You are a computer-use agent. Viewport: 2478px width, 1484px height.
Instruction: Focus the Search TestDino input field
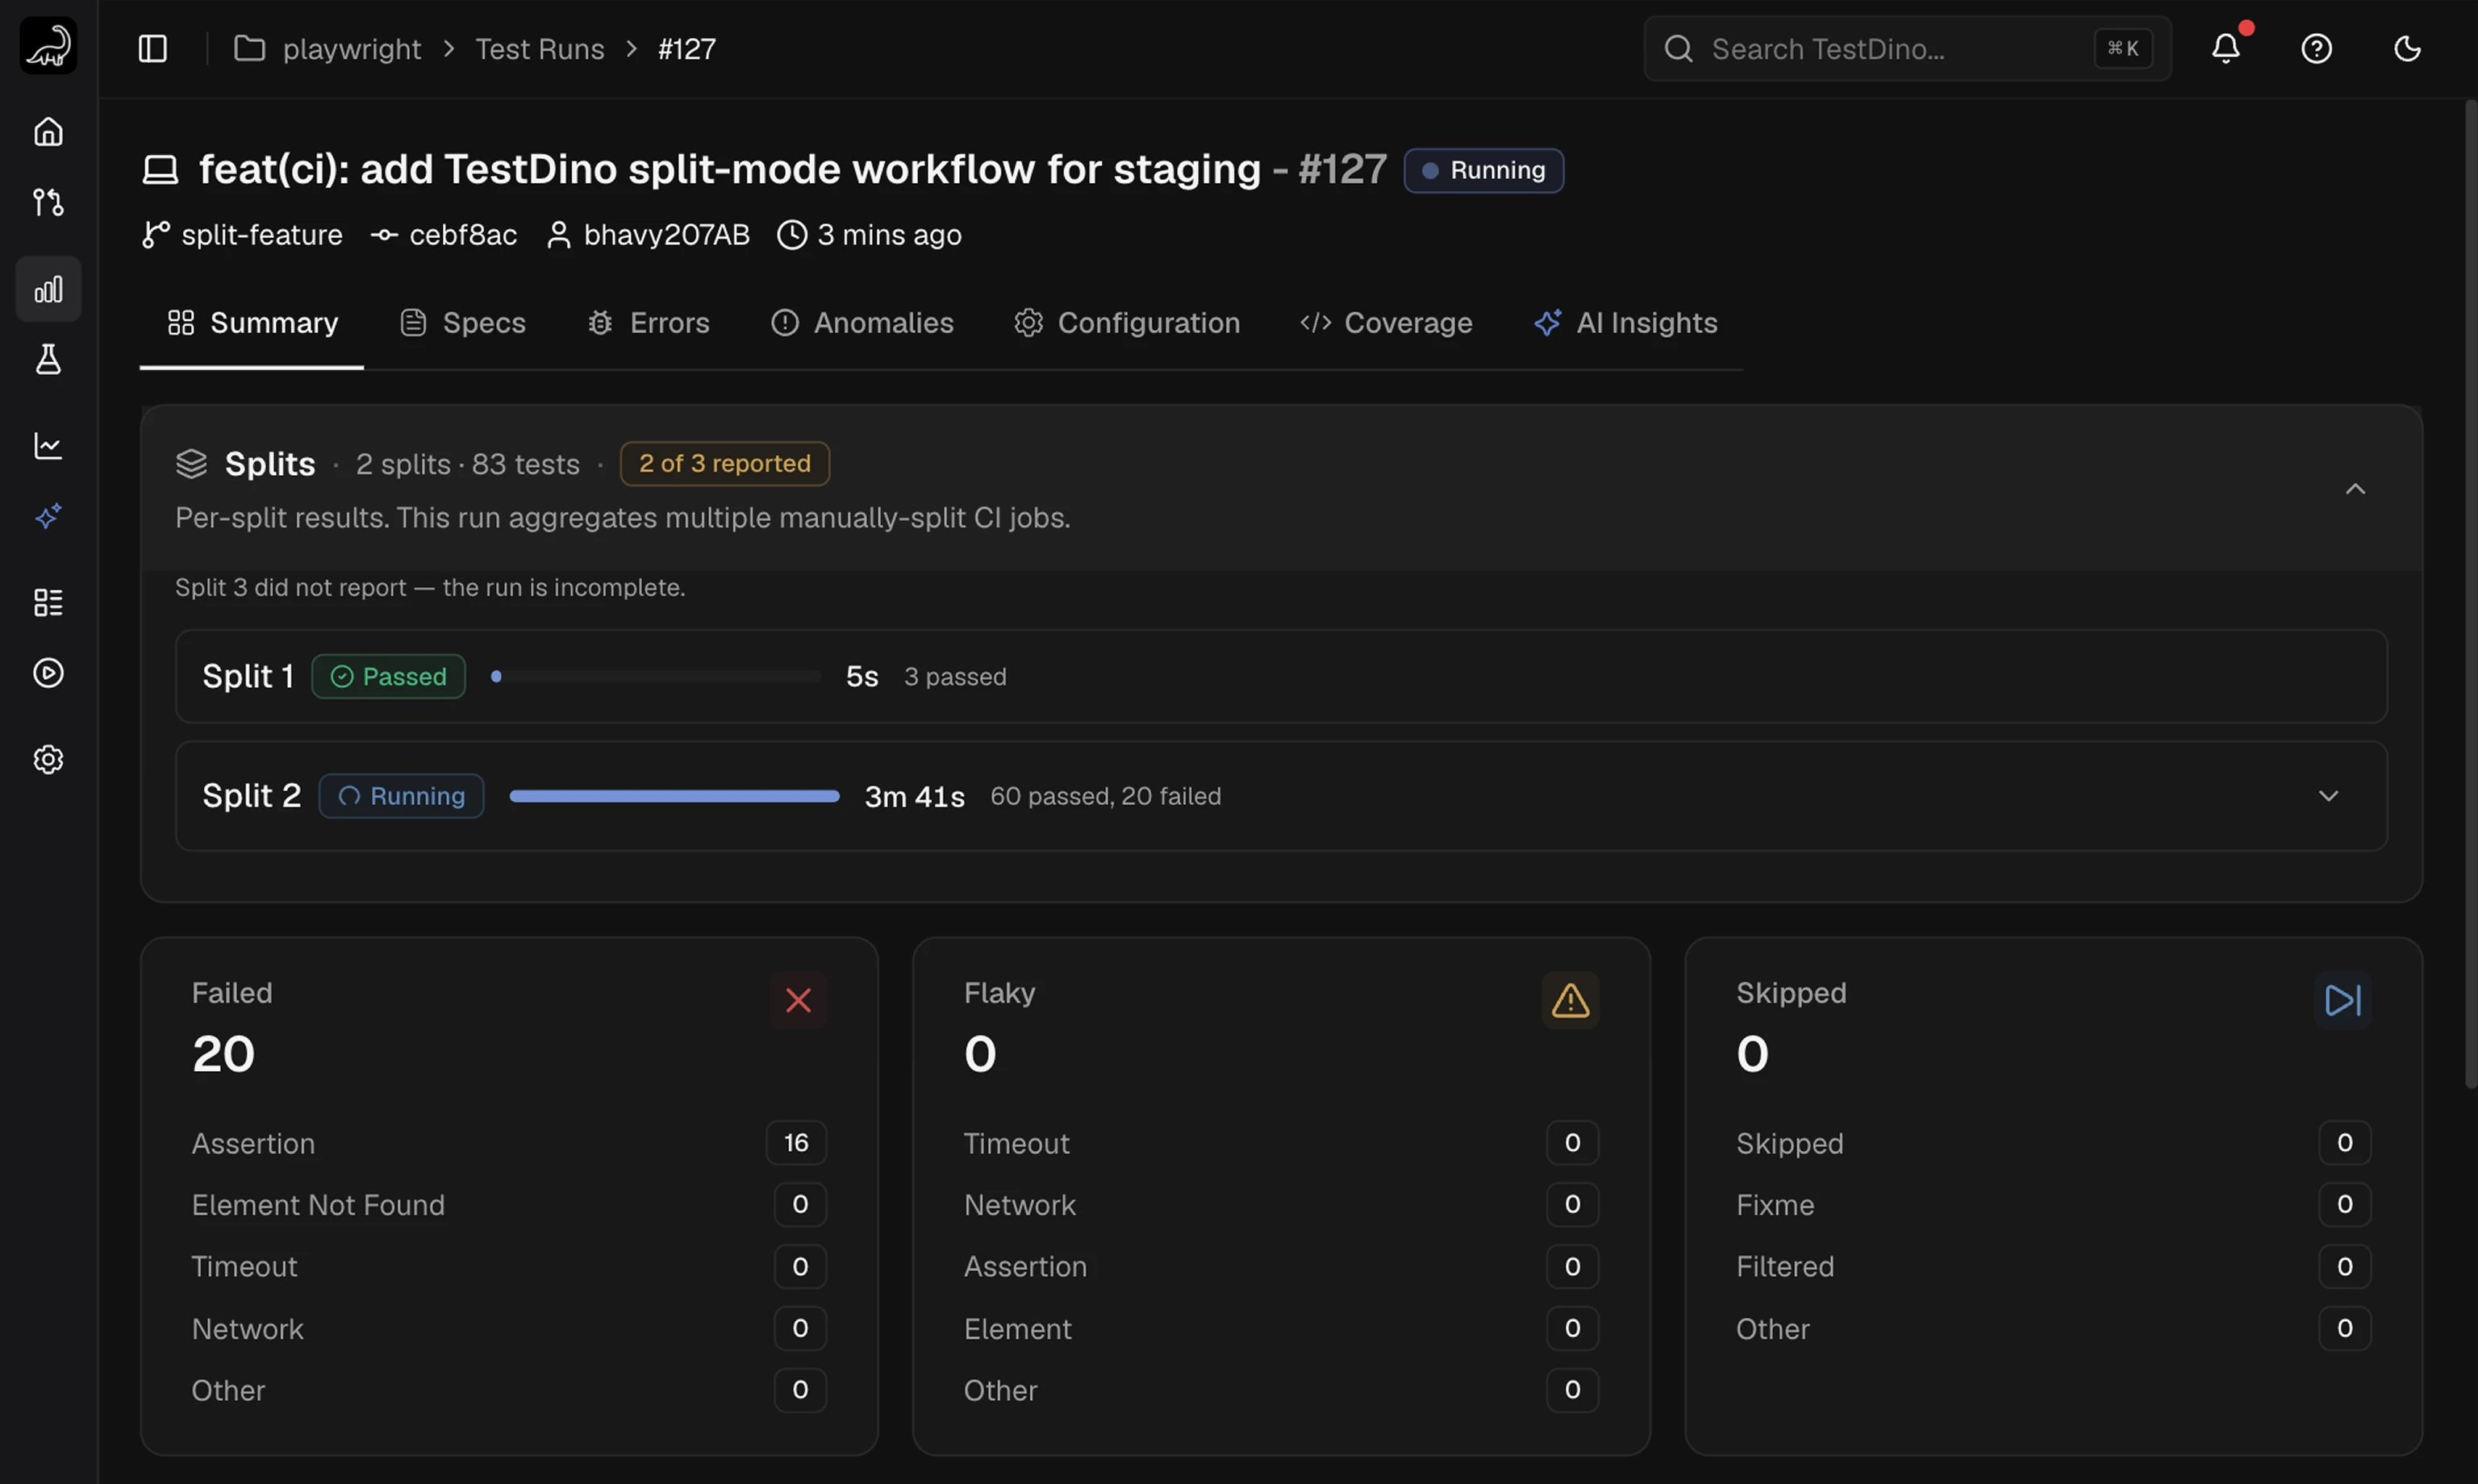(1907, 49)
